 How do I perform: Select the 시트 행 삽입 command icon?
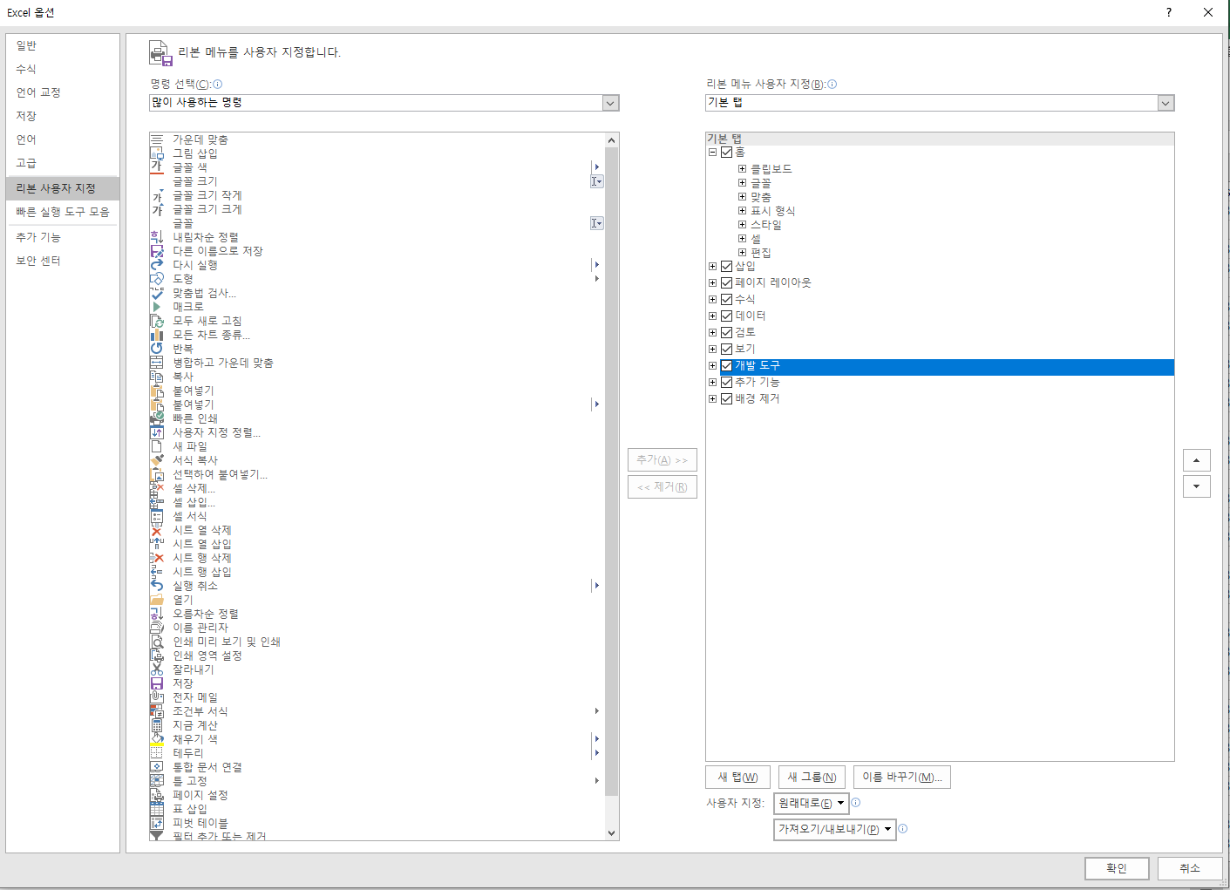(157, 572)
